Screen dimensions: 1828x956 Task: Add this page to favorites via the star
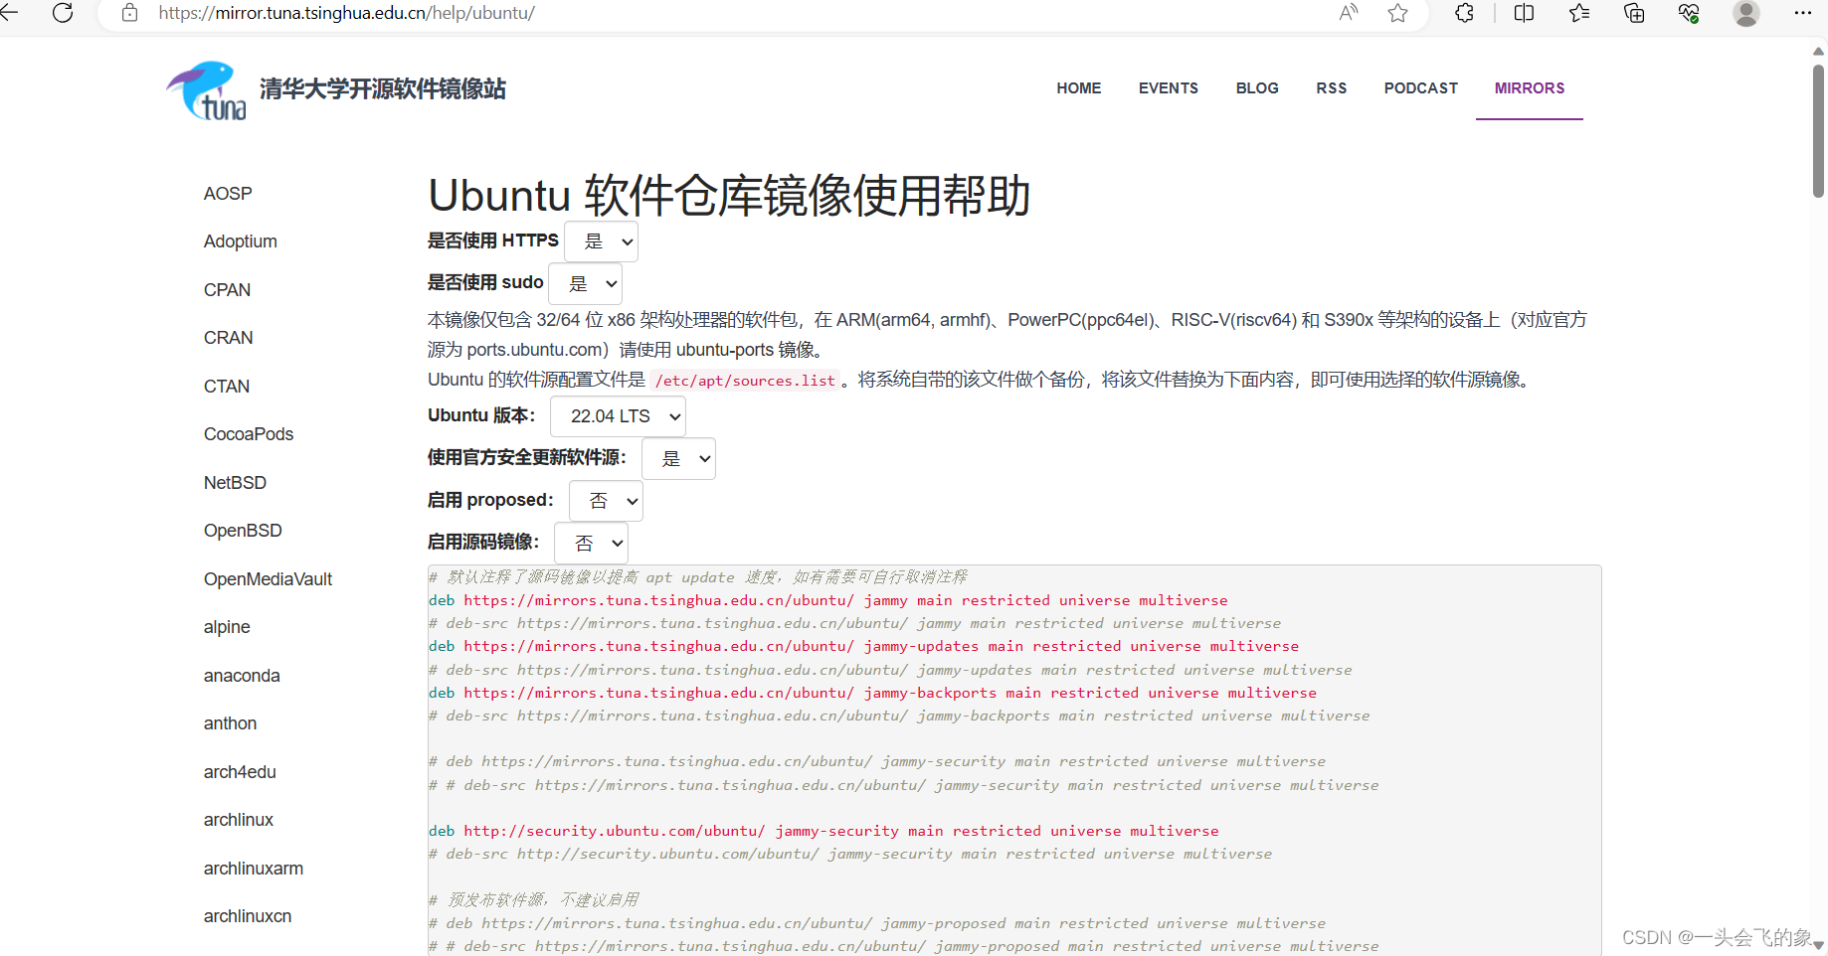pyautogui.click(x=1397, y=14)
